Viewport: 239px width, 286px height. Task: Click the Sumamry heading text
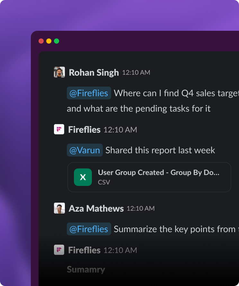(86, 270)
